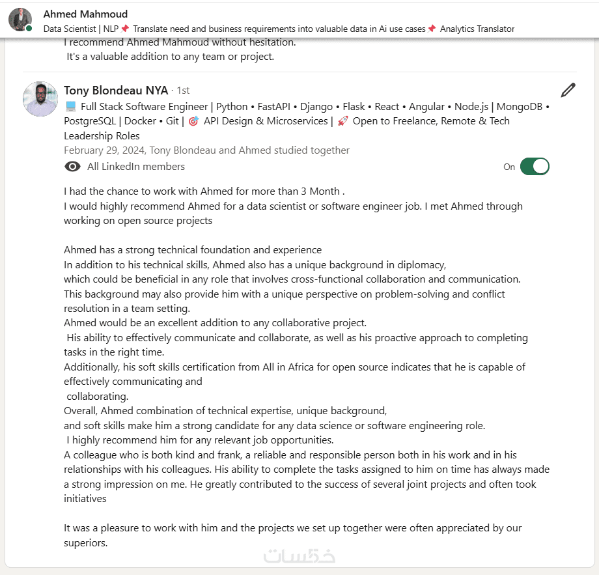Click the laptop emoji before Full Stack Software Engineer
599x575 pixels.
point(70,107)
